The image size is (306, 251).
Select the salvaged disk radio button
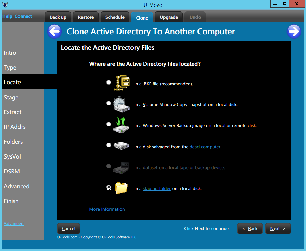109,145
